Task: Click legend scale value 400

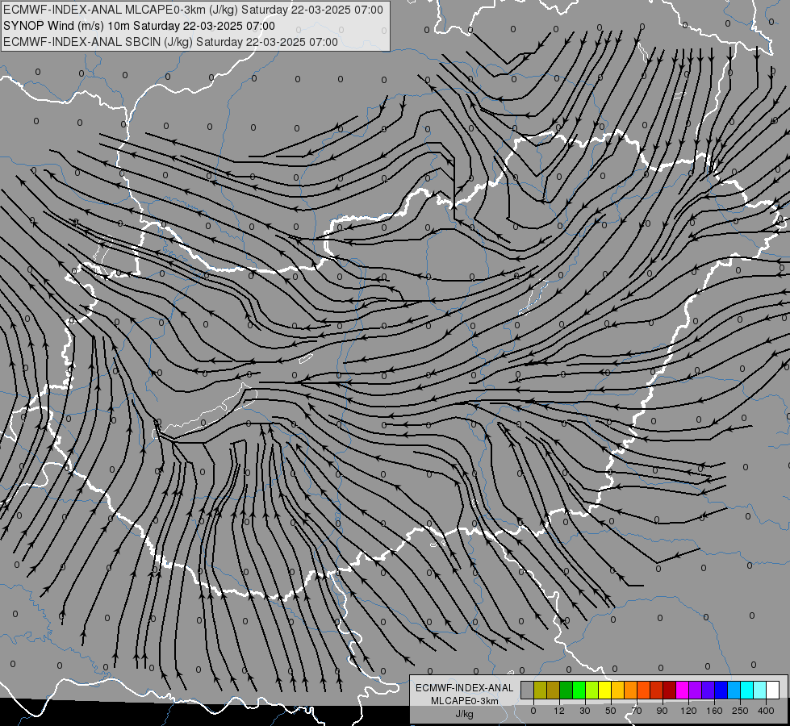Action: click(766, 711)
